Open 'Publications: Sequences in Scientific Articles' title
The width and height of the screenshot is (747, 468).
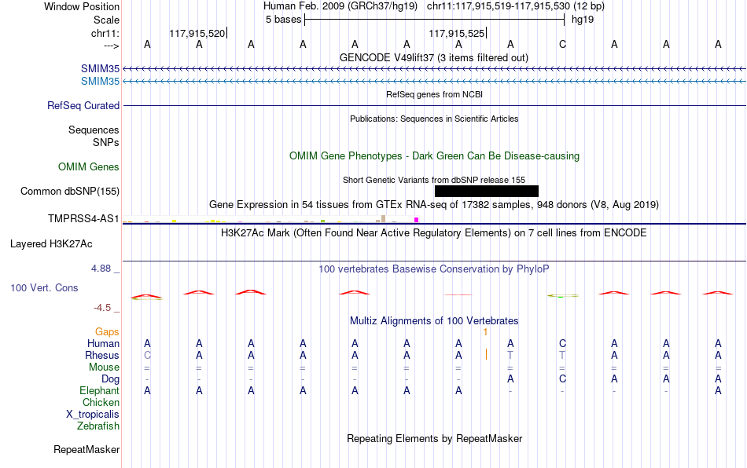(x=434, y=119)
